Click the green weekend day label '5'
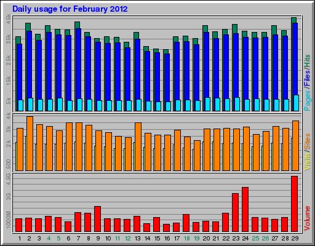The width and height of the screenshot is (315, 246). (58, 239)
